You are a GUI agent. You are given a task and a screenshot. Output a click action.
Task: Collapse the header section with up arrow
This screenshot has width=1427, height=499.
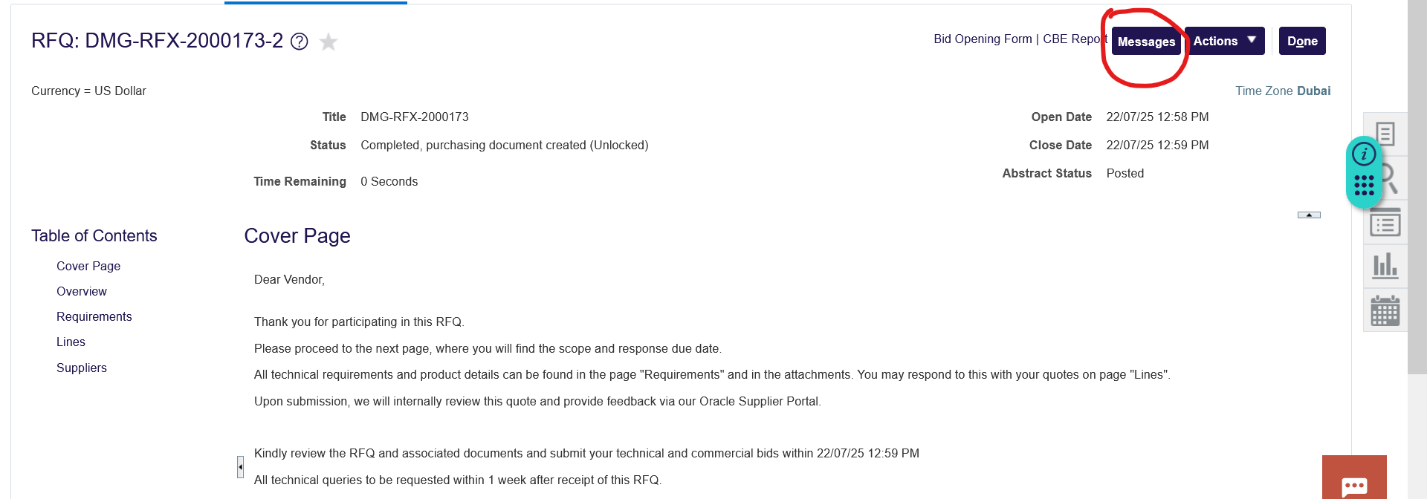tap(1309, 215)
